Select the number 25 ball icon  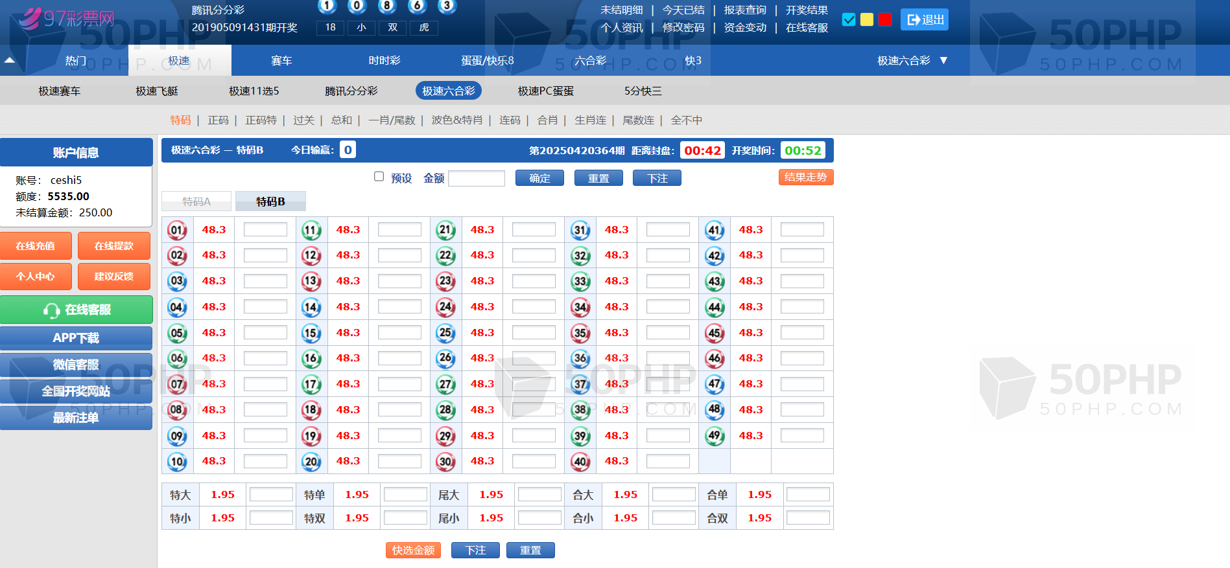(445, 333)
